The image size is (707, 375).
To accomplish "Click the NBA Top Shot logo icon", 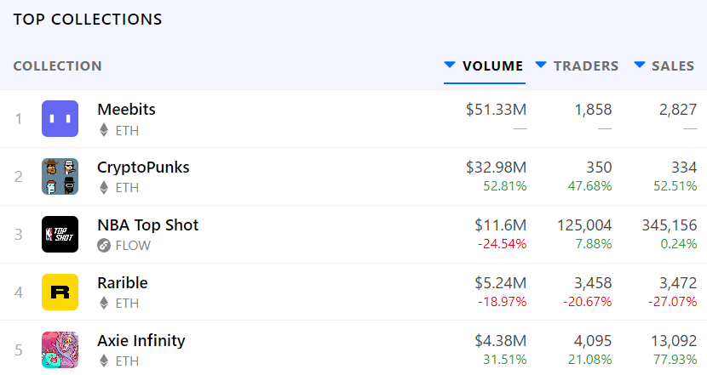I will pyautogui.click(x=60, y=235).
